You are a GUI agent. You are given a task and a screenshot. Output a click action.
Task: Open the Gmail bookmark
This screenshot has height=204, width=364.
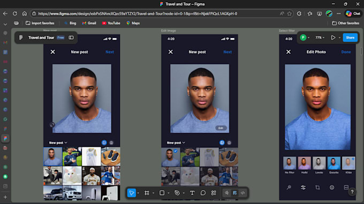tap(89, 23)
